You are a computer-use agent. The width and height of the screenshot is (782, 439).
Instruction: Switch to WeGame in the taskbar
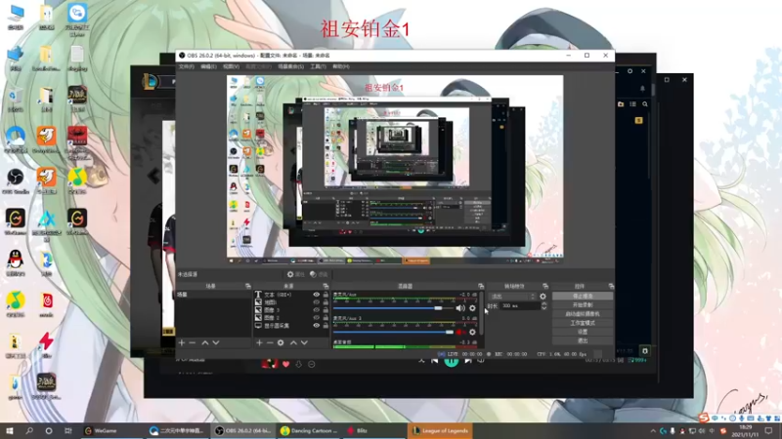(113, 431)
